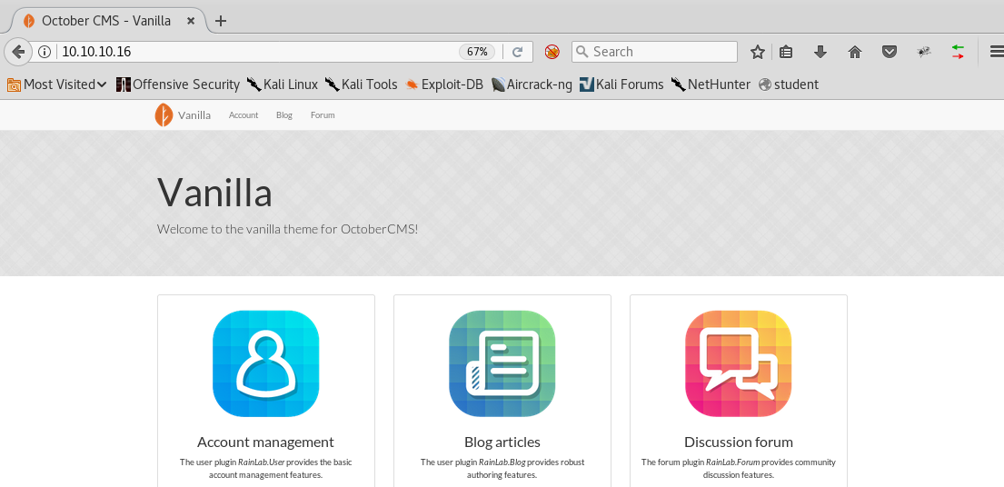Open the Kali Tools bookmark link
Screen dimensions: 1004x487
(362, 84)
